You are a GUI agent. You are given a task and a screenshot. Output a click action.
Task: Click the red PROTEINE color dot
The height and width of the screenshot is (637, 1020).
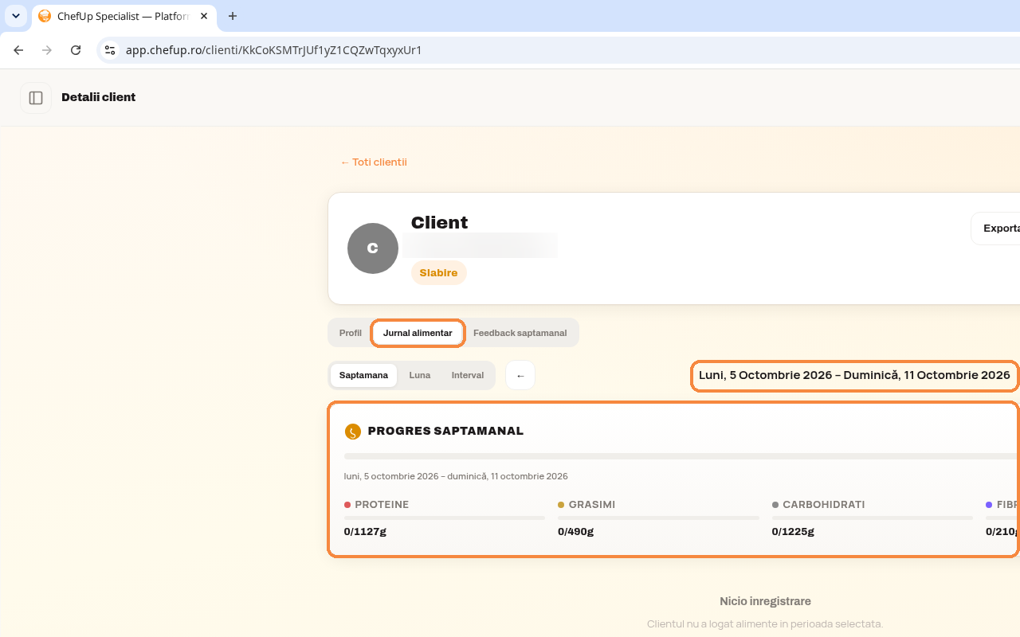[x=347, y=505]
